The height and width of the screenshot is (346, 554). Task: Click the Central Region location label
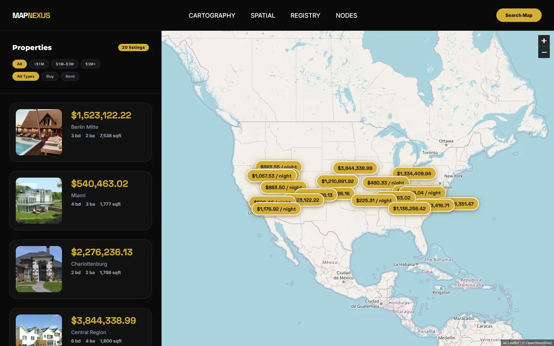pyautogui.click(x=88, y=332)
